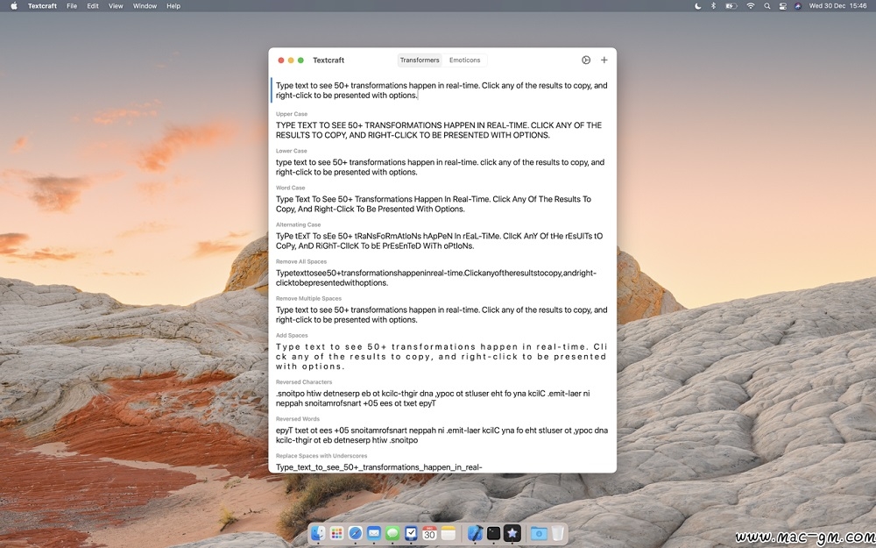Open Terminal from the Dock
The height and width of the screenshot is (548, 876).
click(x=493, y=533)
